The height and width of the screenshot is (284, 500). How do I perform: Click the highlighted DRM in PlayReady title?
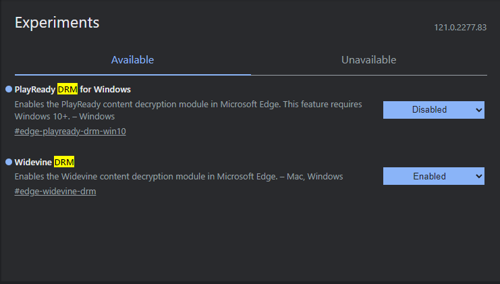(x=67, y=89)
